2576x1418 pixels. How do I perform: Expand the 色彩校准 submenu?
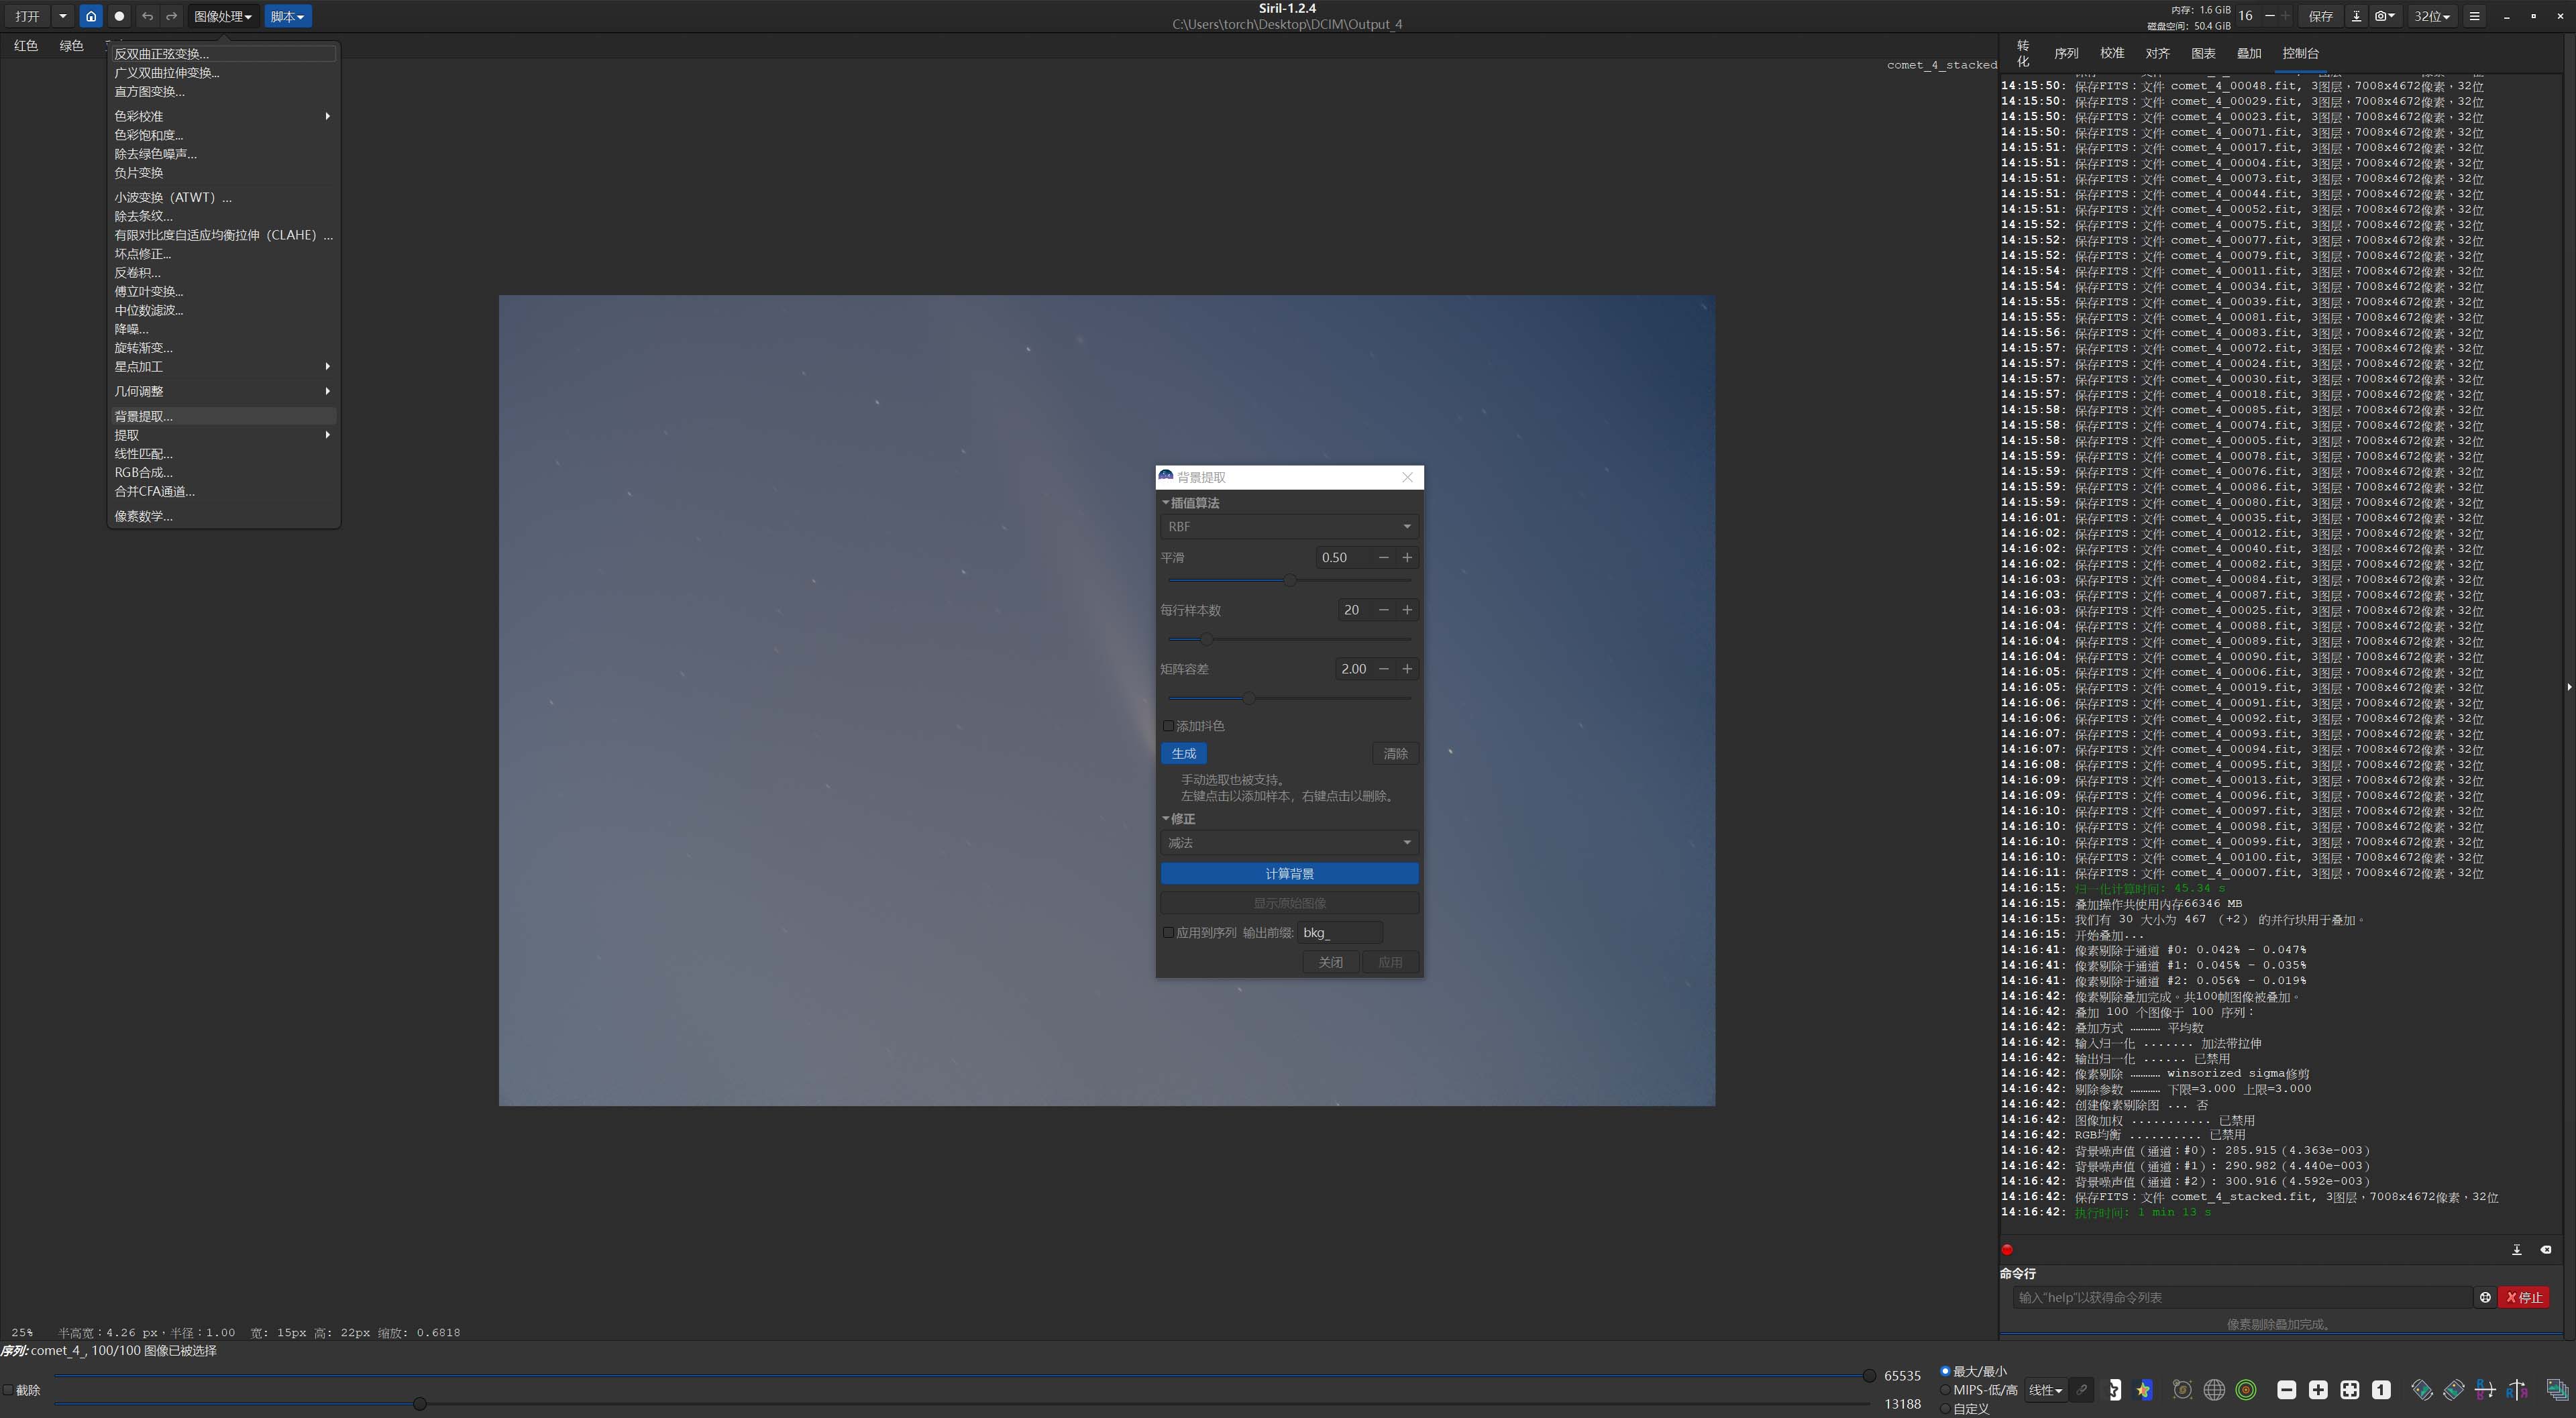coord(222,116)
